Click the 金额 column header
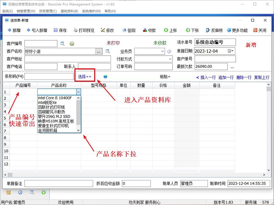274x205 pixels. coord(187,85)
